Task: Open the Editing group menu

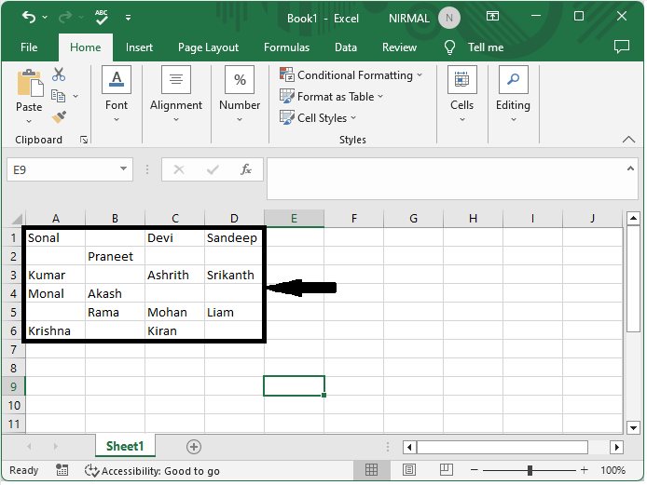Action: pos(514,94)
